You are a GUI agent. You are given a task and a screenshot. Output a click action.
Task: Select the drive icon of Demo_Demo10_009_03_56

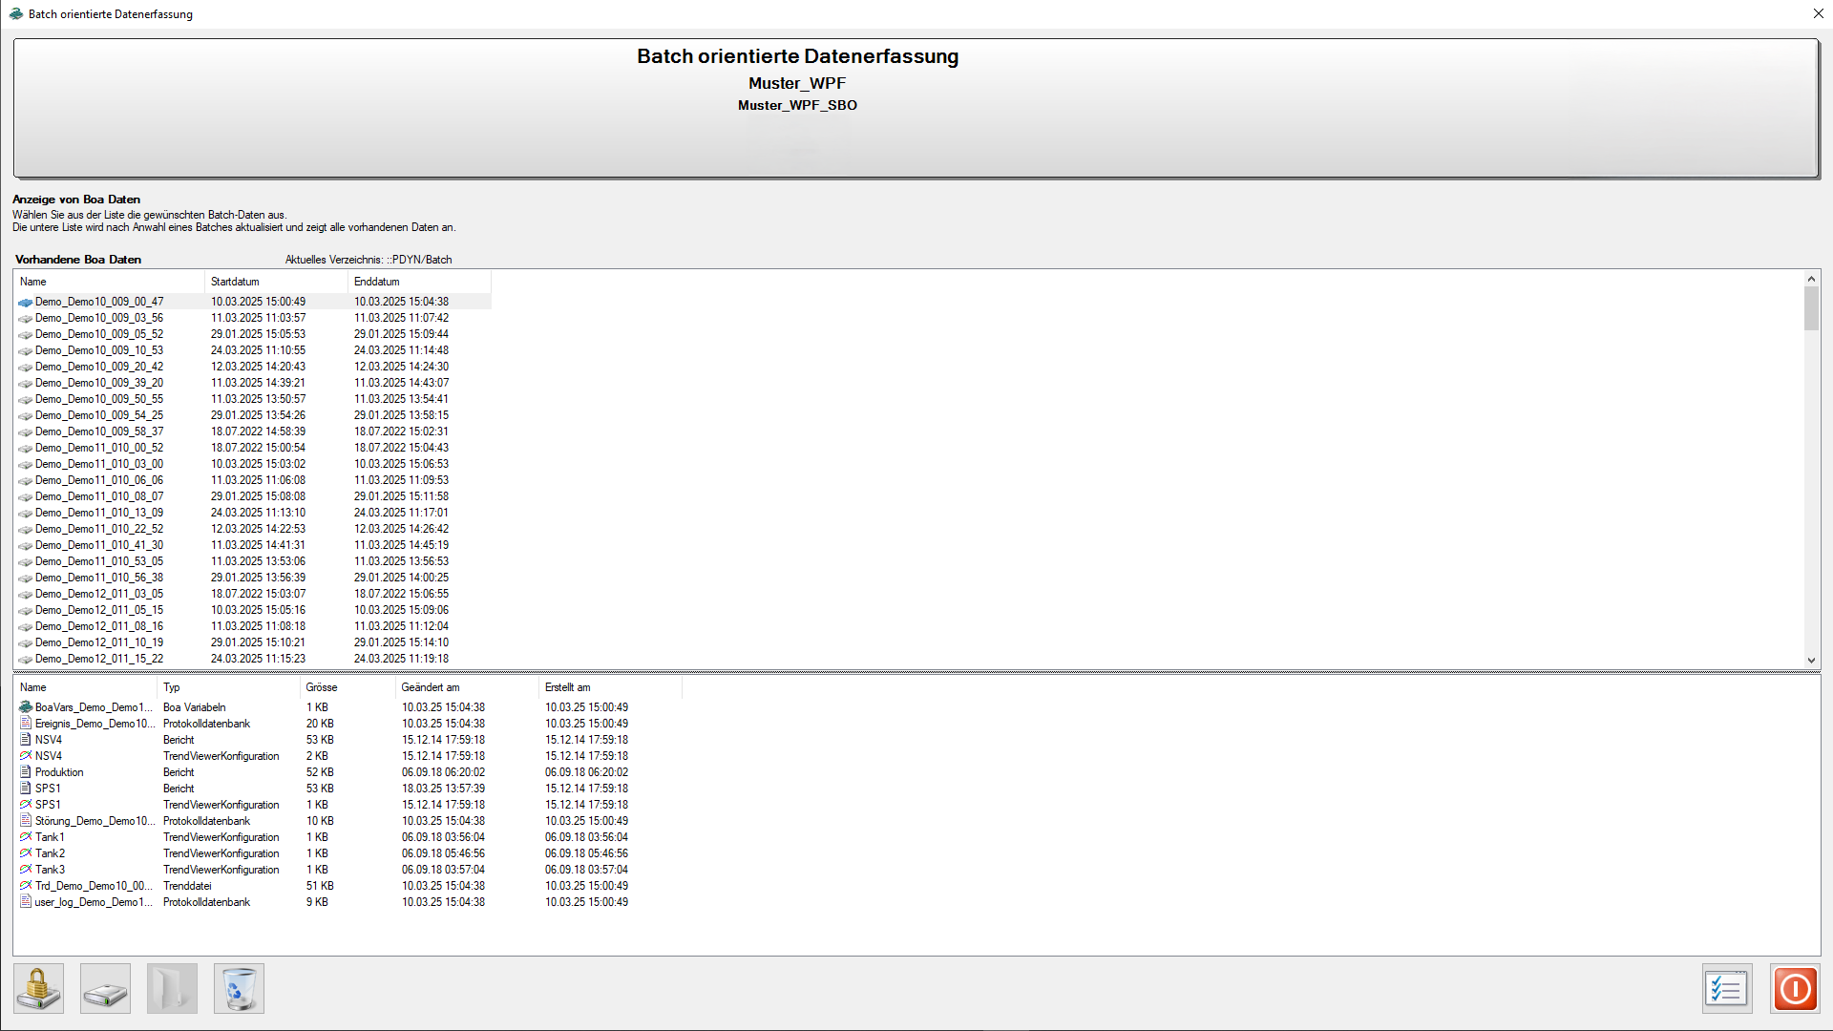point(26,318)
